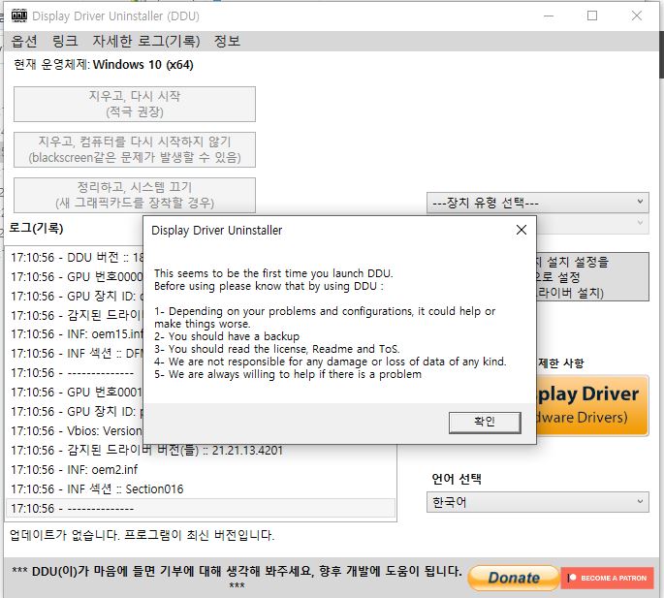
Task: Minimize the DDU window
Action: pos(548,16)
